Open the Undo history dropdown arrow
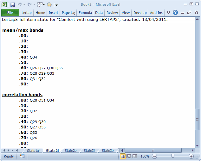The image size is (201, 161). [x=24, y=5]
